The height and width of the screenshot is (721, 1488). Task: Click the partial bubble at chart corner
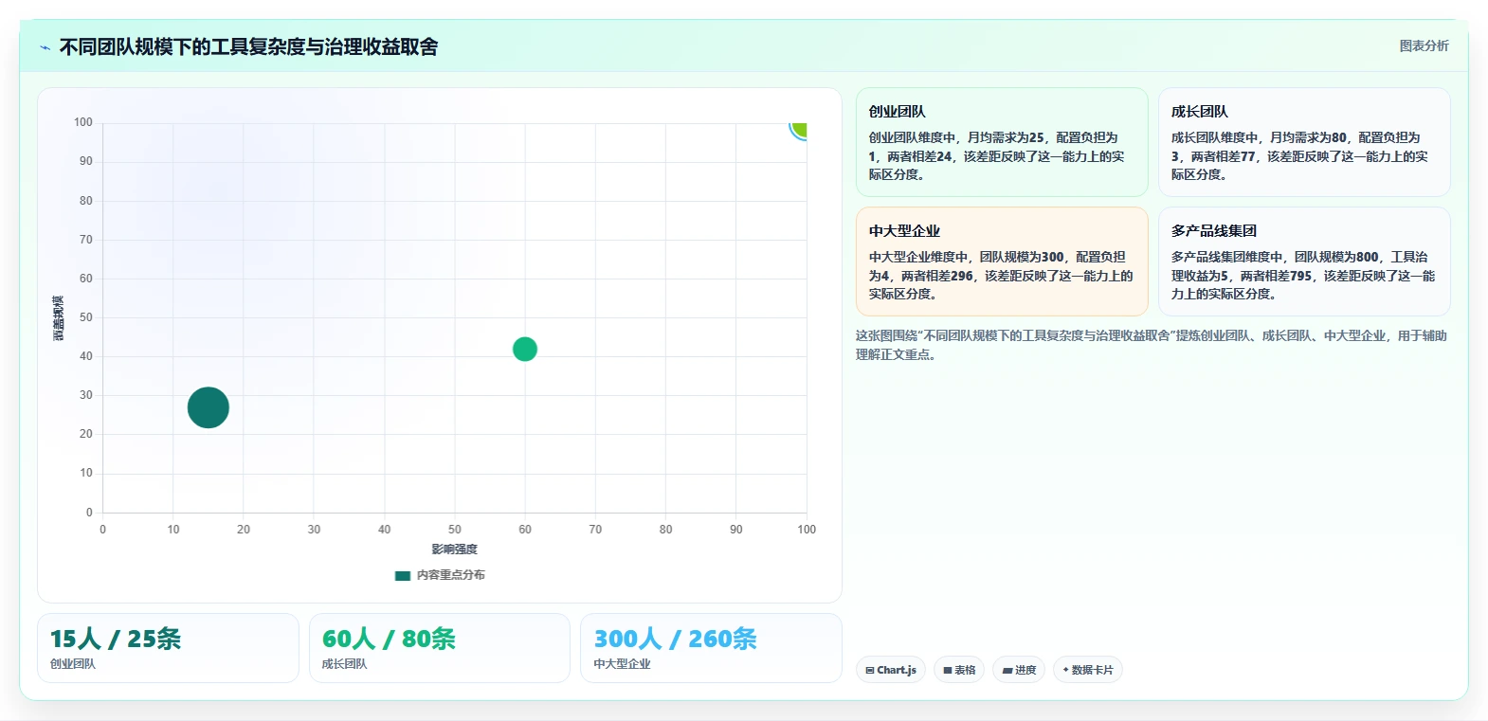[x=799, y=130]
